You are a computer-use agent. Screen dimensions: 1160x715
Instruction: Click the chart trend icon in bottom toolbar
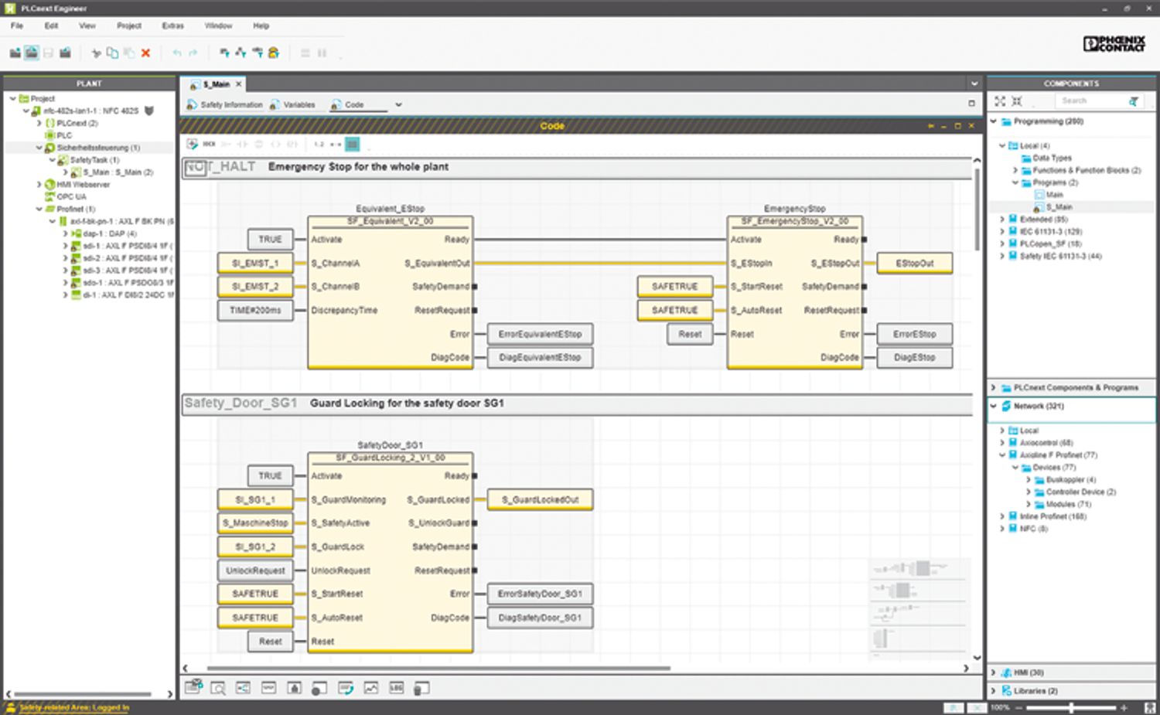(x=371, y=688)
